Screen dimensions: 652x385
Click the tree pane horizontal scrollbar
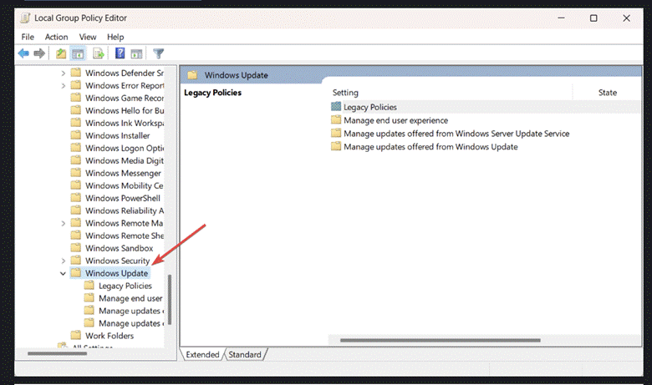[57, 353]
